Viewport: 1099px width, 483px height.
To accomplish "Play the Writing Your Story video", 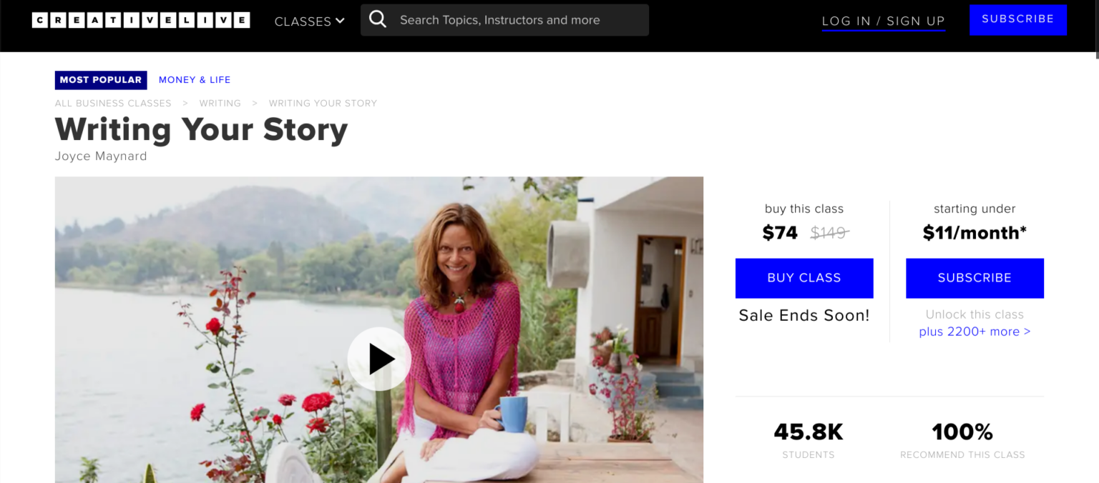I will 379,359.
